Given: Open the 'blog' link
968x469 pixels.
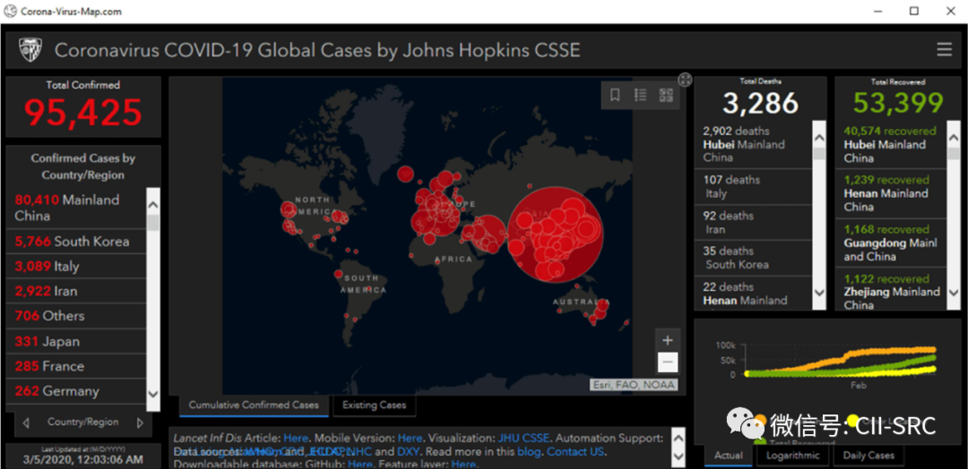Looking at the screenshot, I should 531,452.
